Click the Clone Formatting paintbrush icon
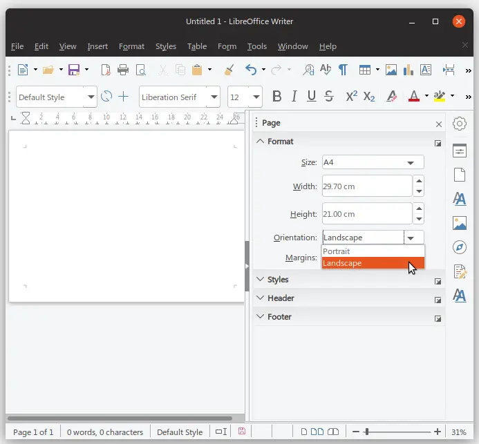Image resolution: width=479 pixels, height=444 pixels. pos(229,70)
